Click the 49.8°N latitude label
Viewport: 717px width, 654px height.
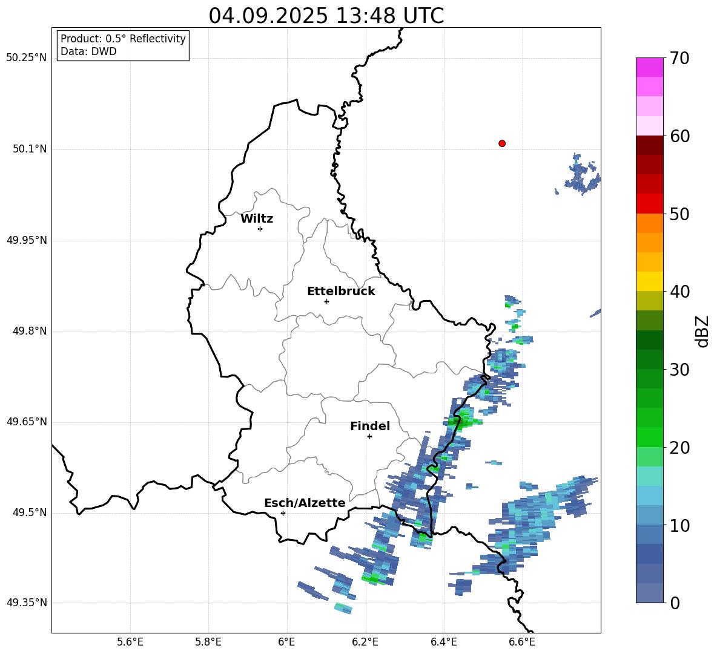(x=30, y=331)
